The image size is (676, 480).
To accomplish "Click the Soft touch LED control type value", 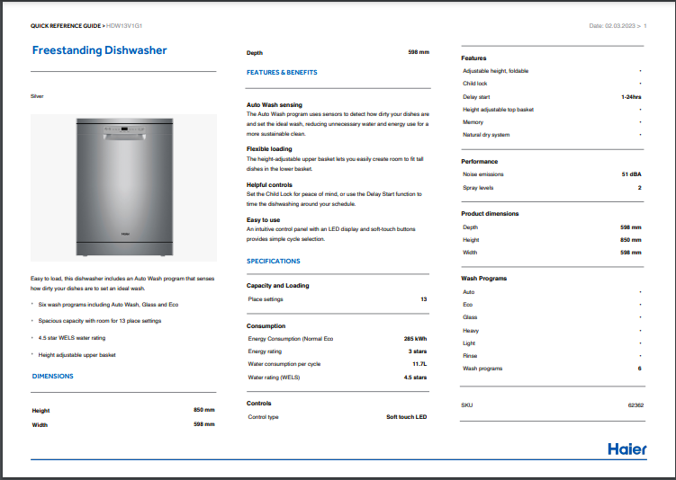I will [406, 417].
